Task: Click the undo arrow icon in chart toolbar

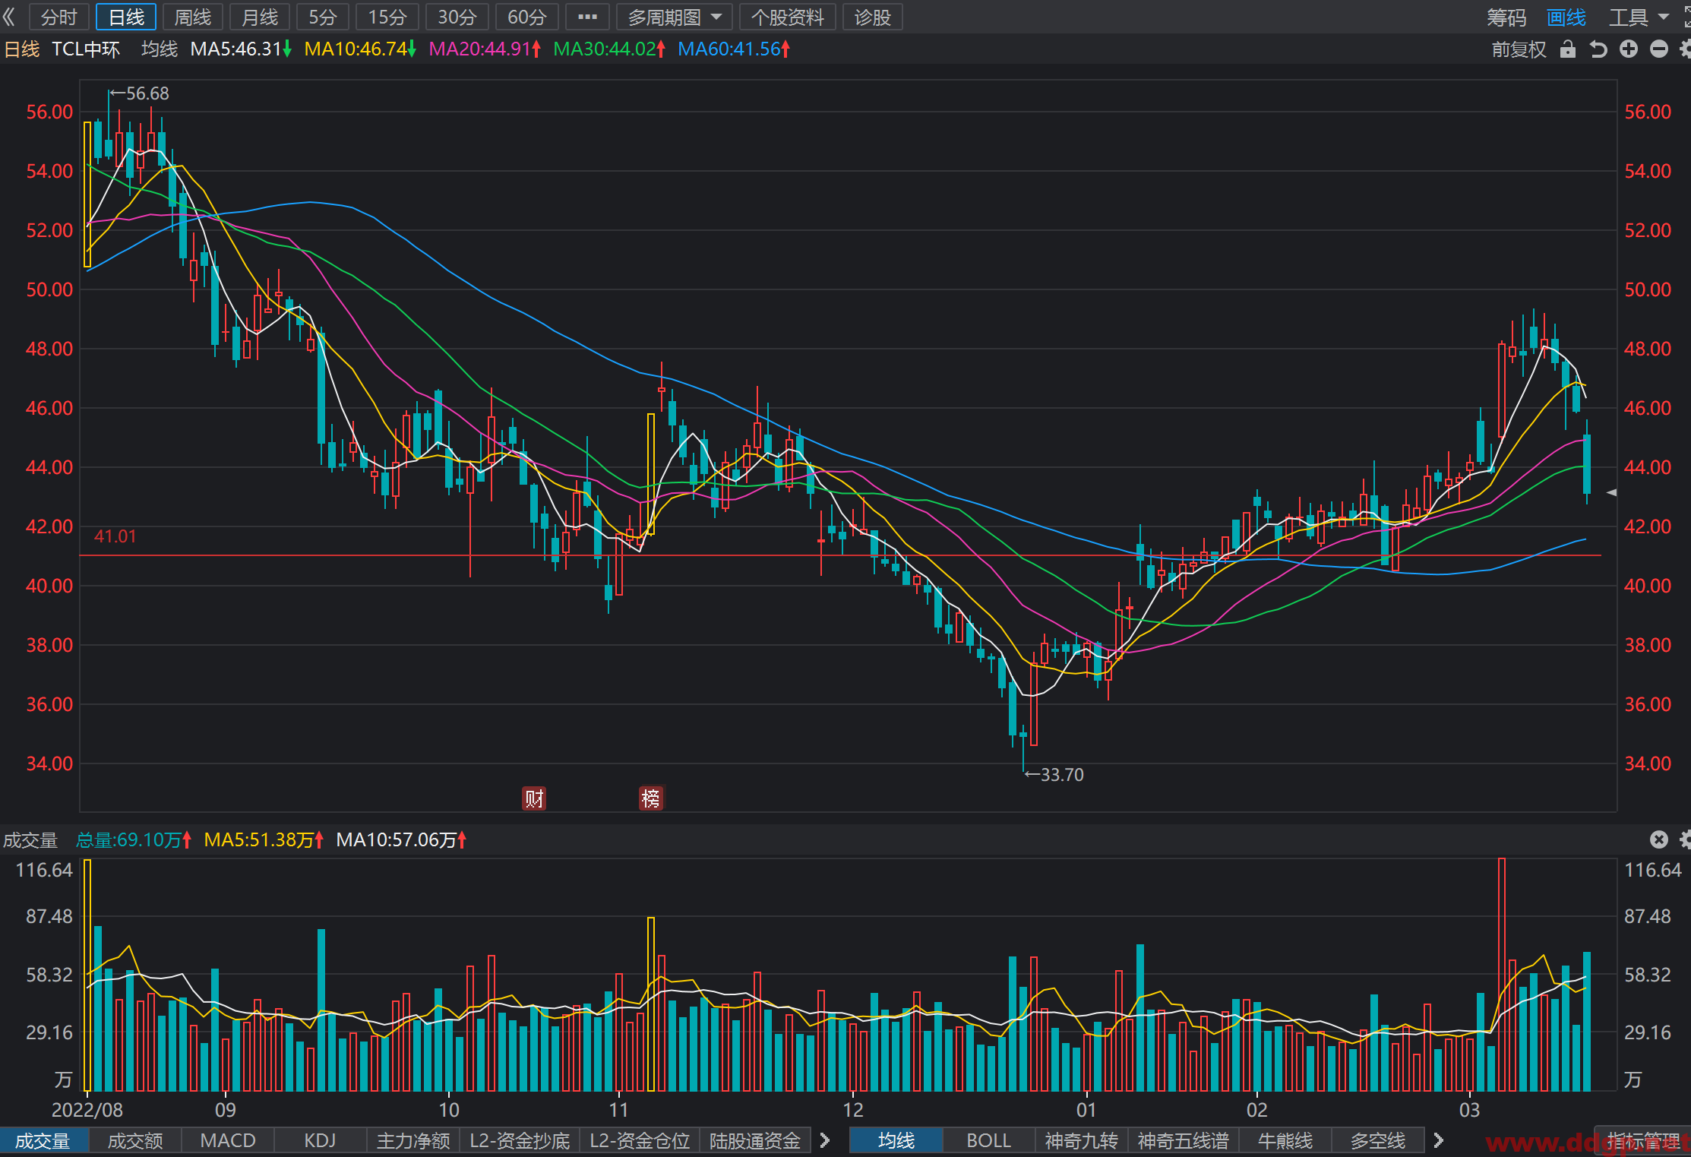Action: point(1598,49)
